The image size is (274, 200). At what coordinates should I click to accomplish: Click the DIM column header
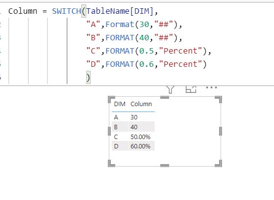(120, 104)
